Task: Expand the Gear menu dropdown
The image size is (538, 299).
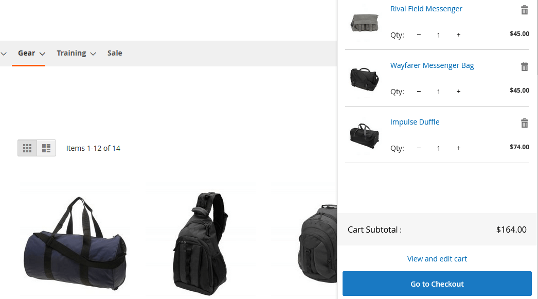Action: 31,53
